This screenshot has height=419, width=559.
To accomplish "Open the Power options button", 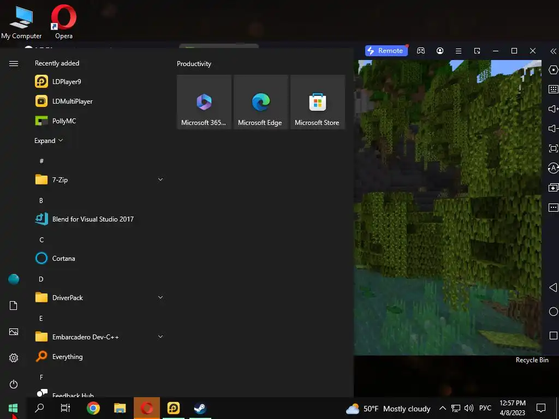I will tap(14, 384).
